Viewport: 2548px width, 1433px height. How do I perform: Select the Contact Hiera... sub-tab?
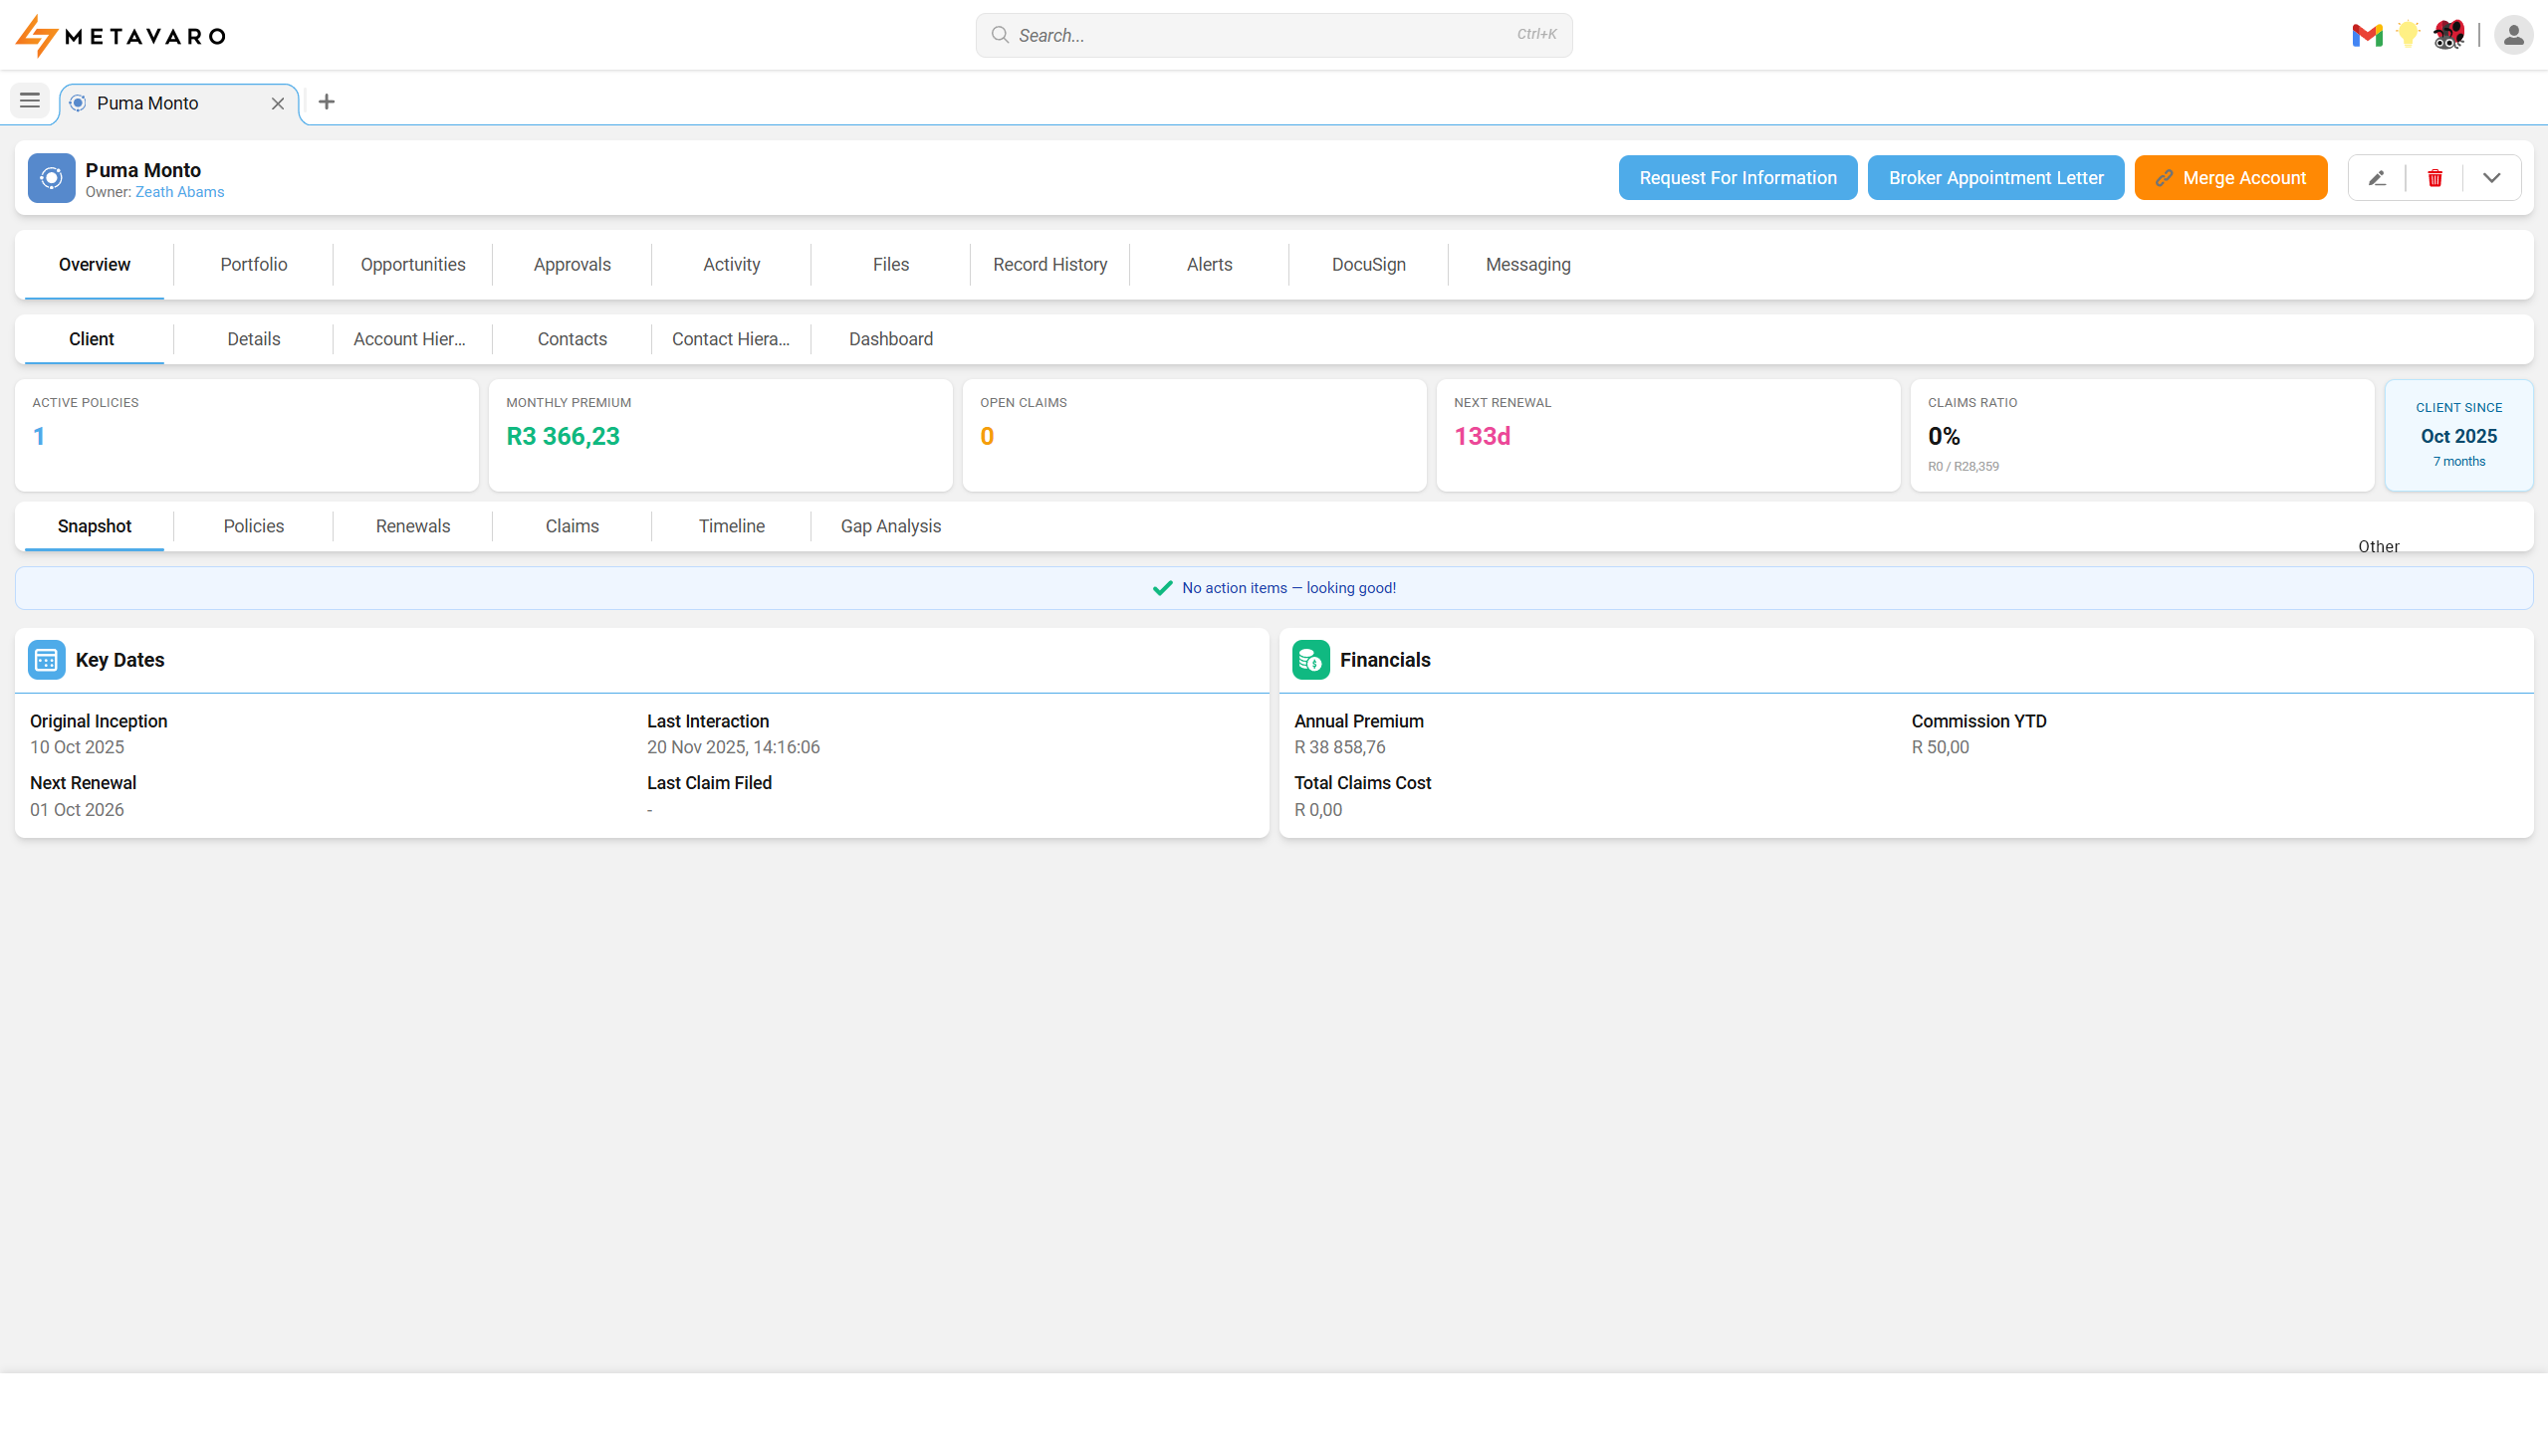tap(731, 339)
